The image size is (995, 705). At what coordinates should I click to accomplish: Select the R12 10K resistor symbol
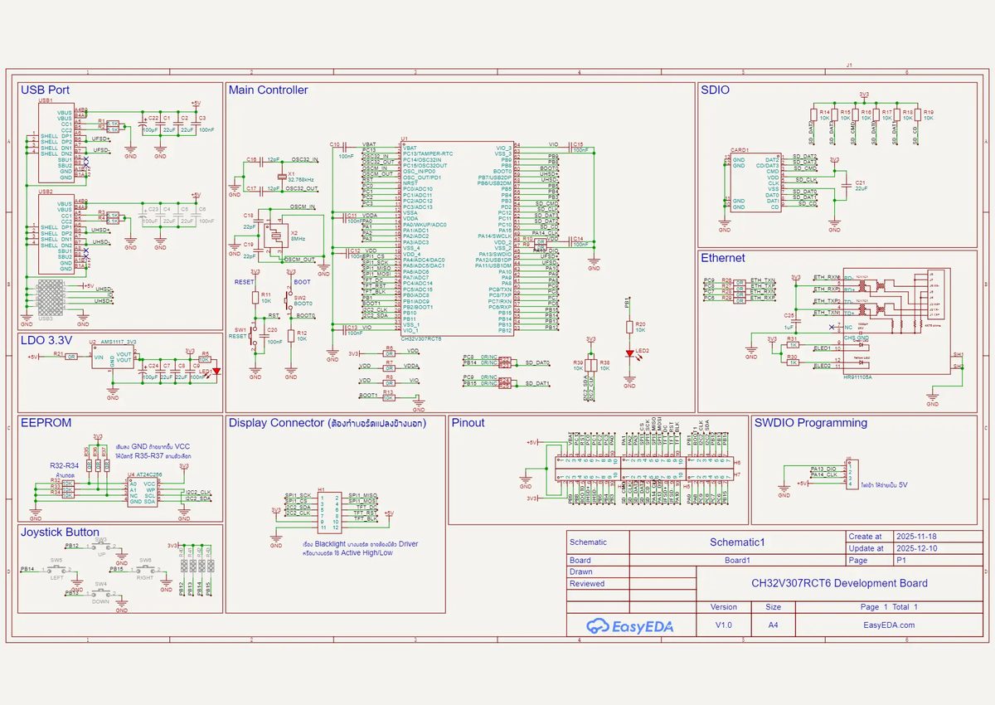pyautogui.click(x=291, y=335)
